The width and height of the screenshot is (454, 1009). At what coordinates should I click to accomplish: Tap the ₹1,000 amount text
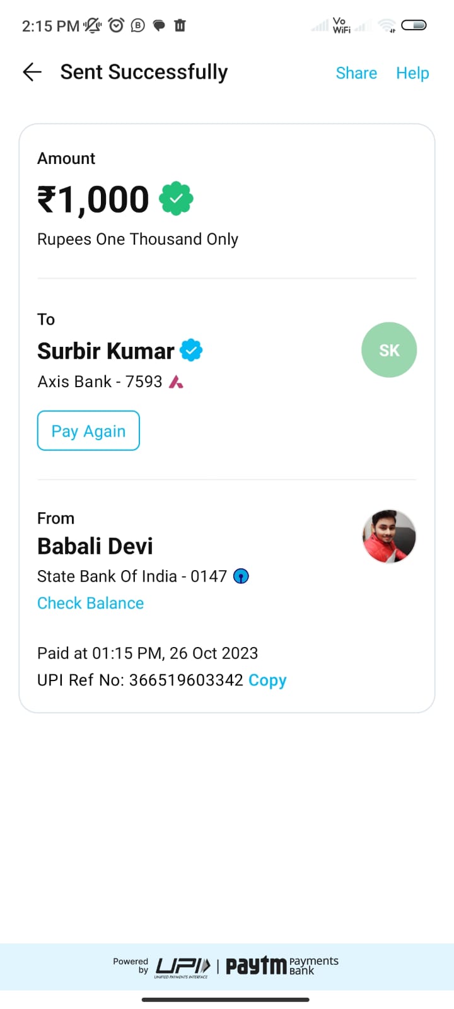(93, 199)
